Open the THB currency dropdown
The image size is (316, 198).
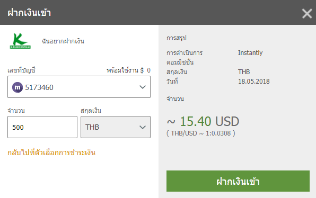(116, 127)
